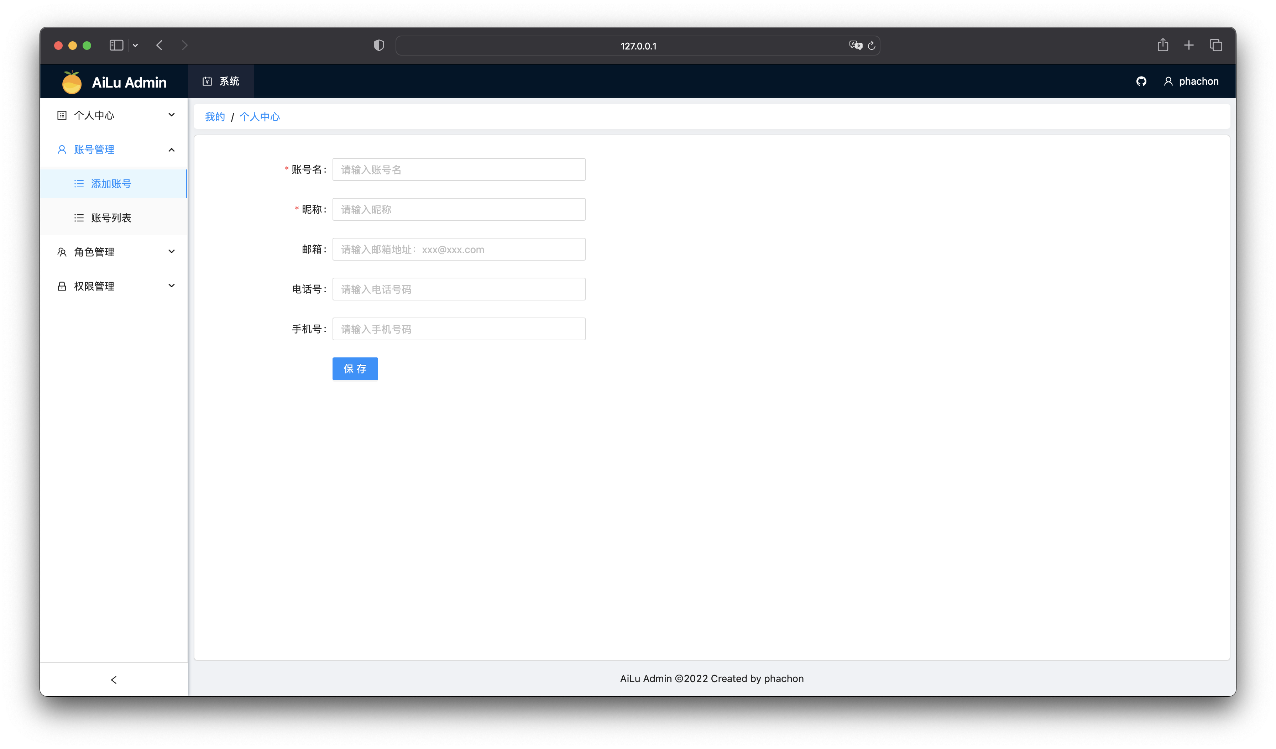1276x749 pixels.
Task: Click the Safari share icon
Action: (1162, 45)
